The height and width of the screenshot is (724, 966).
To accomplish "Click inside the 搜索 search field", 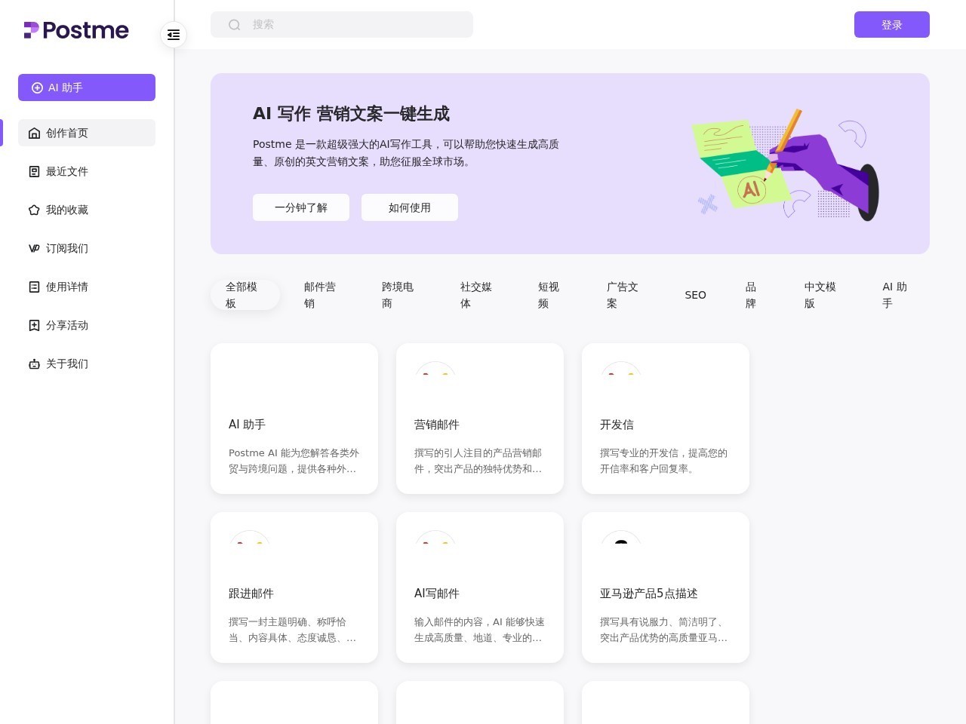I will (341, 24).
